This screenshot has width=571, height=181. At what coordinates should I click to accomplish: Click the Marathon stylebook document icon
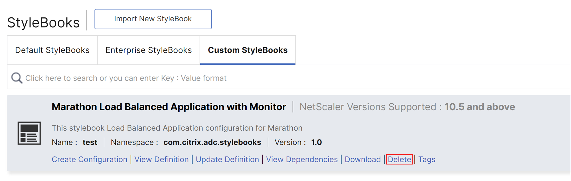click(x=29, y=133)
